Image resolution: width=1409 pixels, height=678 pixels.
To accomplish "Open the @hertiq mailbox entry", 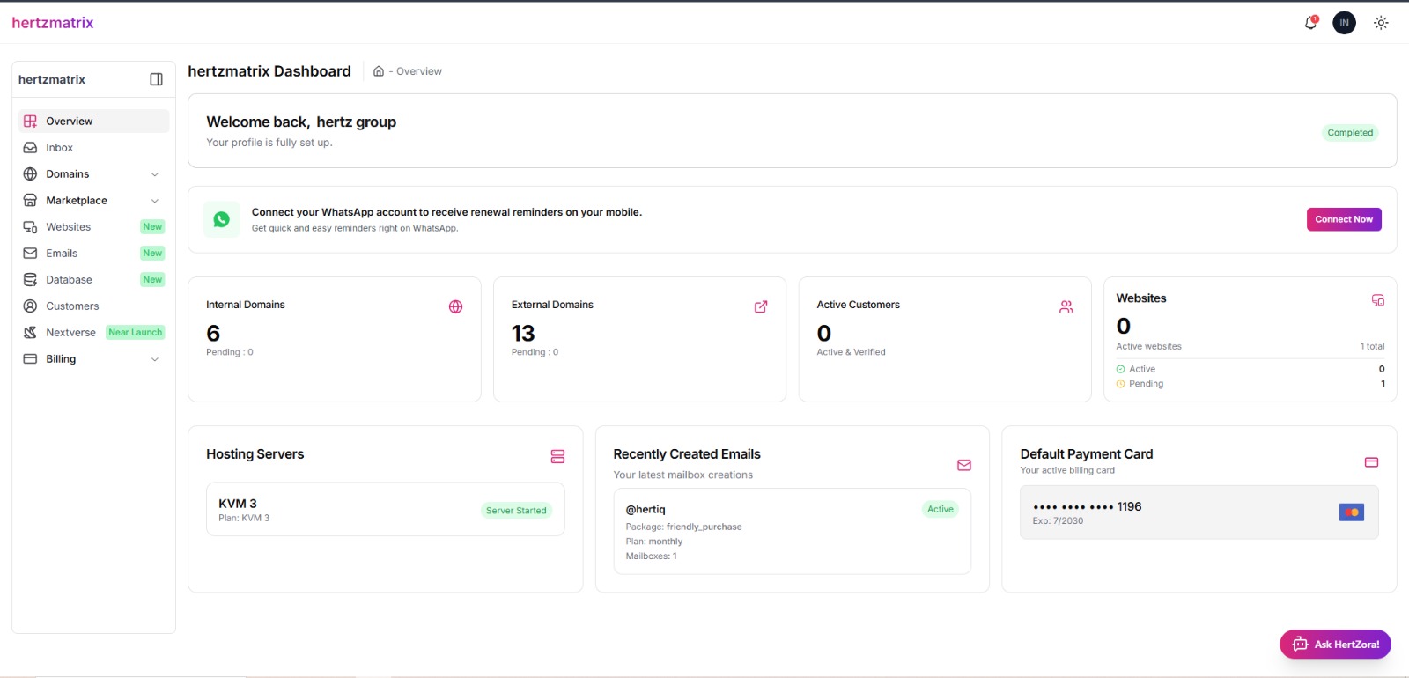I will [793, 531].
